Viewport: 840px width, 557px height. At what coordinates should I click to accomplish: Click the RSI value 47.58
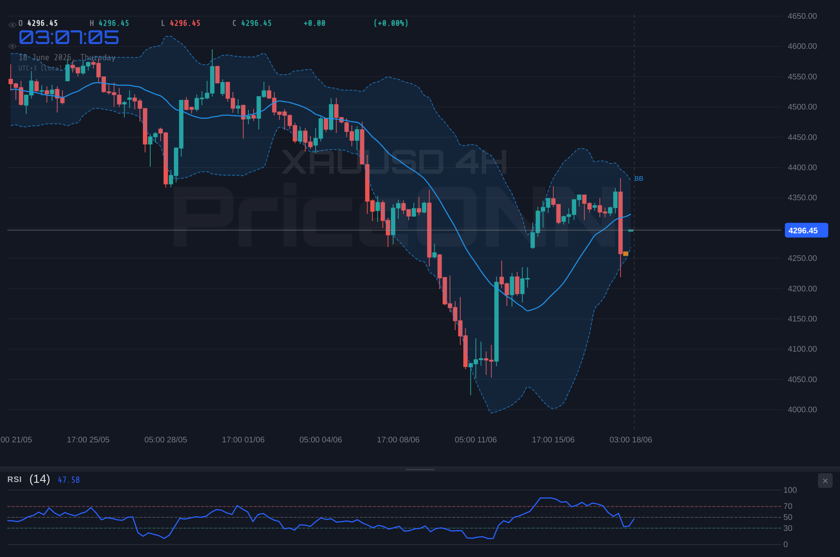click(69, 480)
